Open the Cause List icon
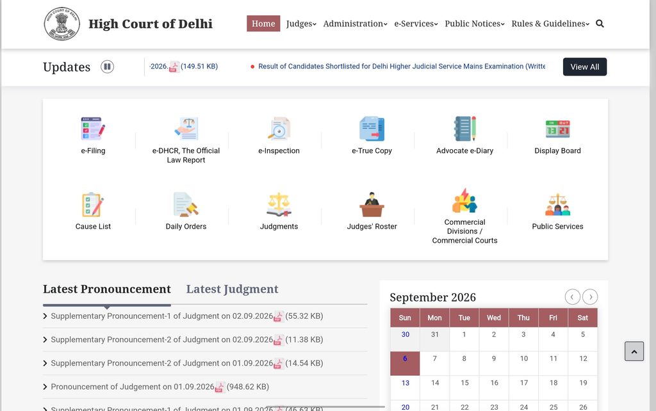The width and height of the screenshot is (656, 411). pyautogui.click(x=93, y=204)
